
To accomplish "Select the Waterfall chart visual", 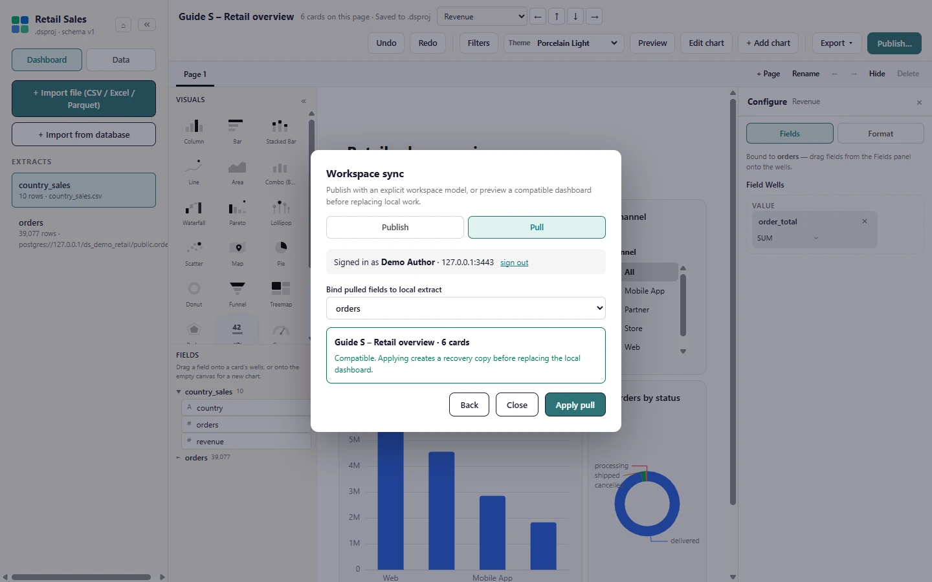I will [194, 212].
